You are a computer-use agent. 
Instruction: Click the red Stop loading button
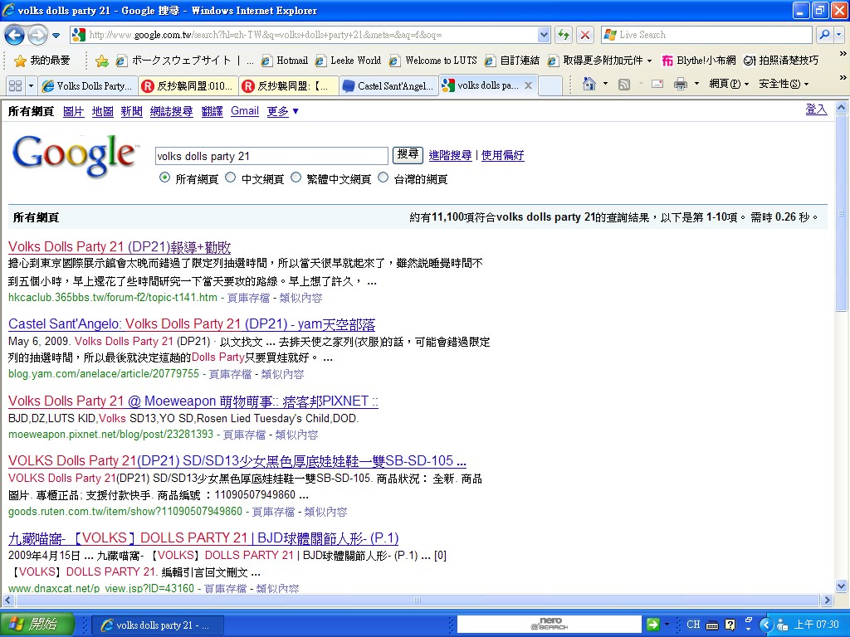click(x=585, y=35)
